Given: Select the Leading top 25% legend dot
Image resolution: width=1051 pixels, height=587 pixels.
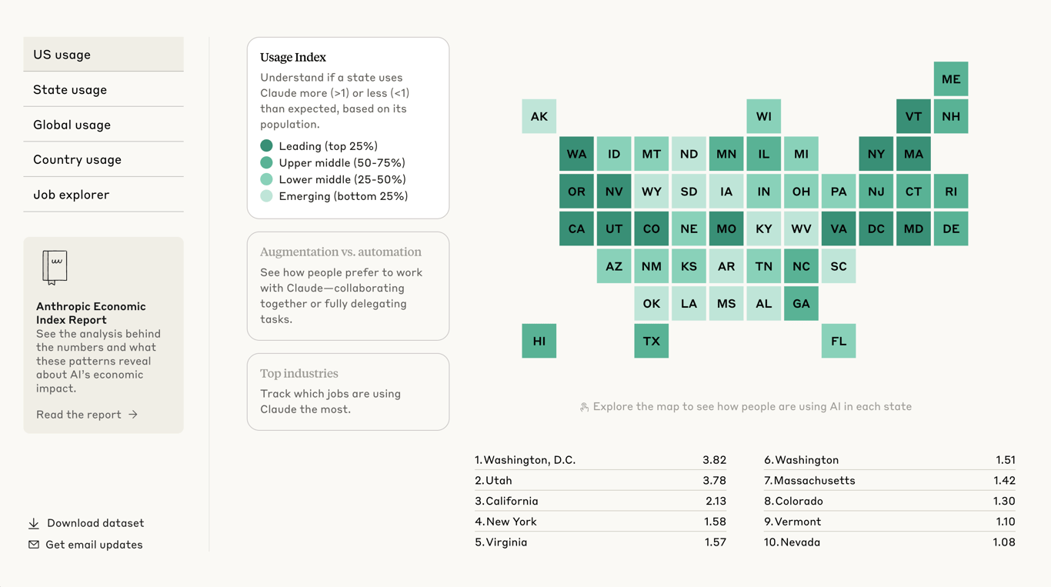Looking at the screenshot, I should pyautogui.click(x=266, y=145).
